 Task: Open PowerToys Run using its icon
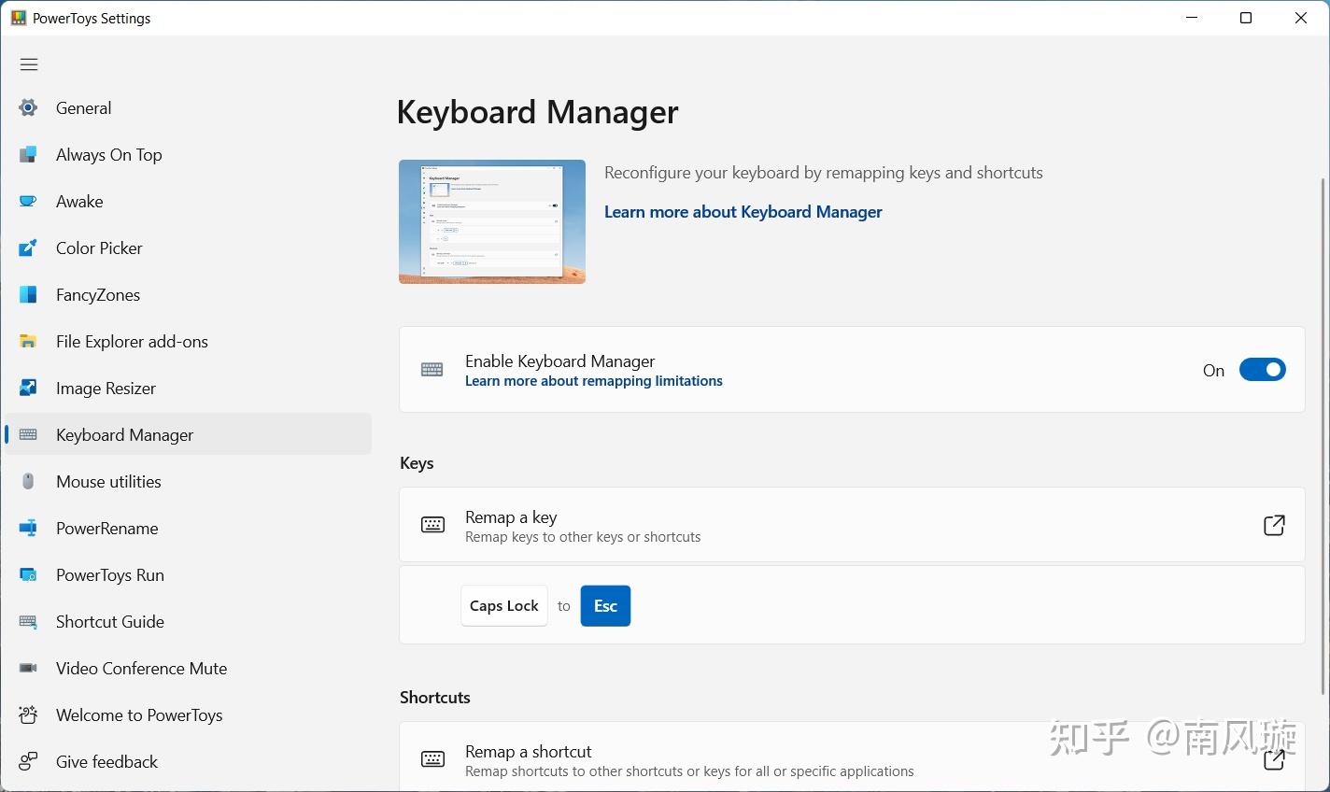(28, 575)
